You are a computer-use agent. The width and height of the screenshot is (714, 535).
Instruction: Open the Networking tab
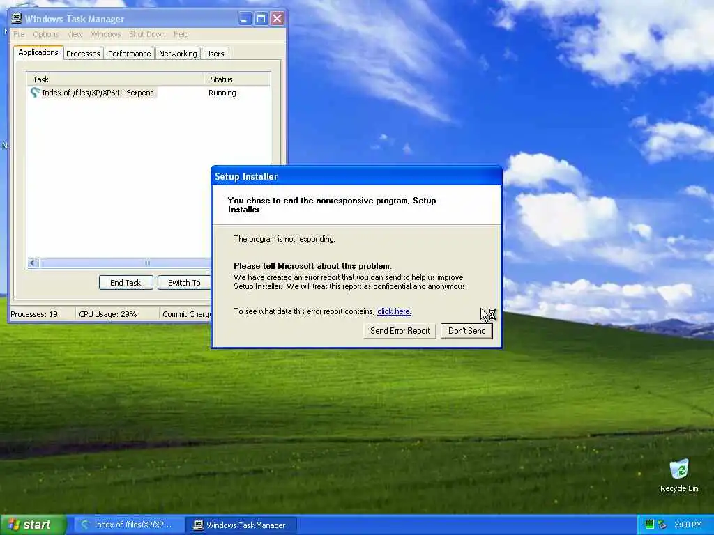pyautogui.click(x=178, y=54)
